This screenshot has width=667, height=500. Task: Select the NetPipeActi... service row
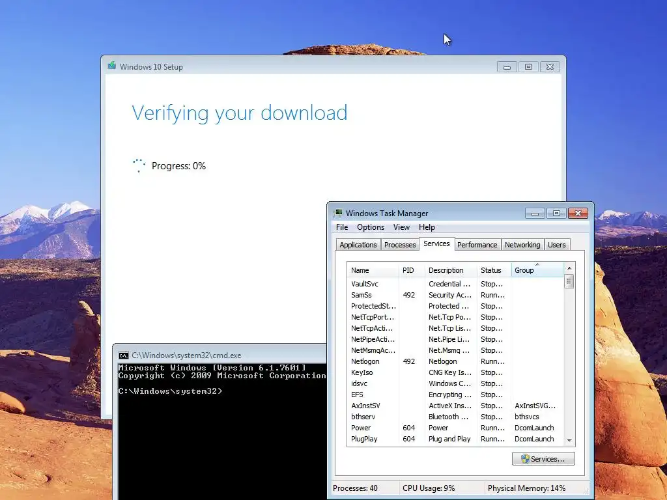pyautogui.click(x=455, y=339)
